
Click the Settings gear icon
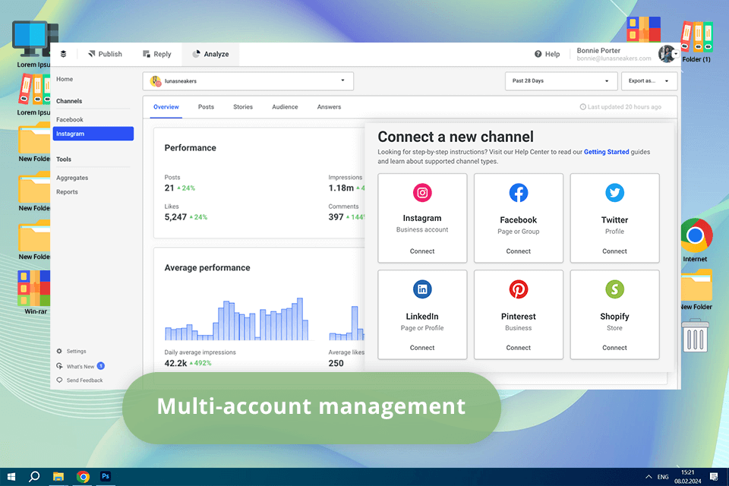59,351
